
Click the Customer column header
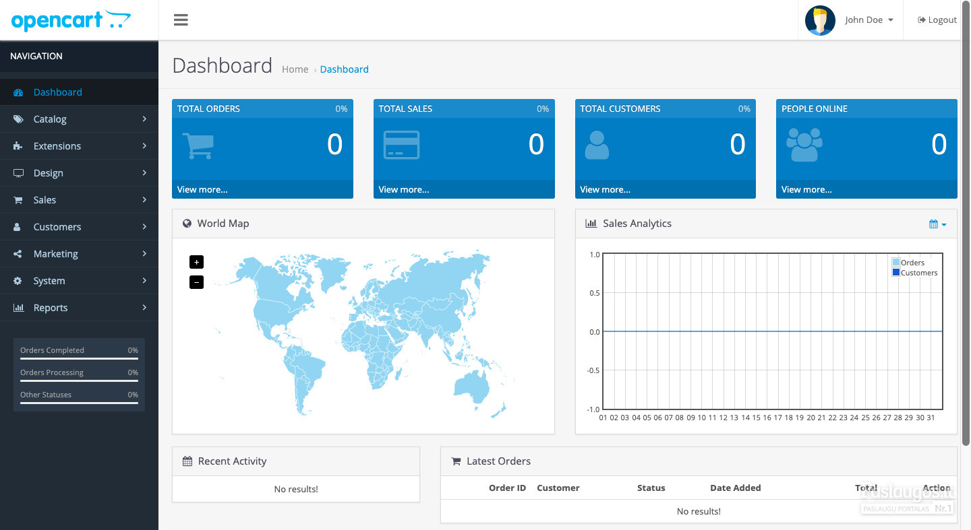[558, 488]
